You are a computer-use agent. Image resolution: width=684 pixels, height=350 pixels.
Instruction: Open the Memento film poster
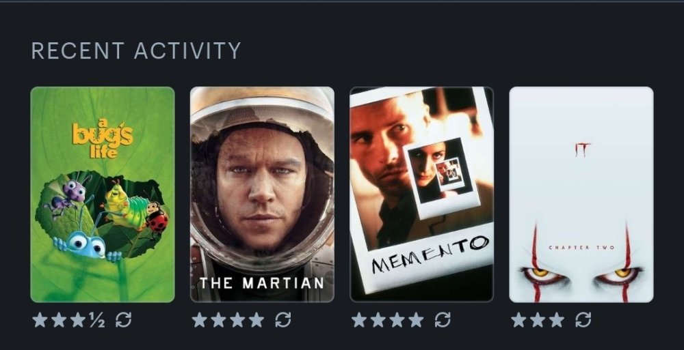point(422,194)
